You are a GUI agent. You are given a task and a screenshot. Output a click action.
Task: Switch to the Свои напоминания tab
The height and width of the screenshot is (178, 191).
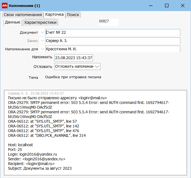coord(23,15)
